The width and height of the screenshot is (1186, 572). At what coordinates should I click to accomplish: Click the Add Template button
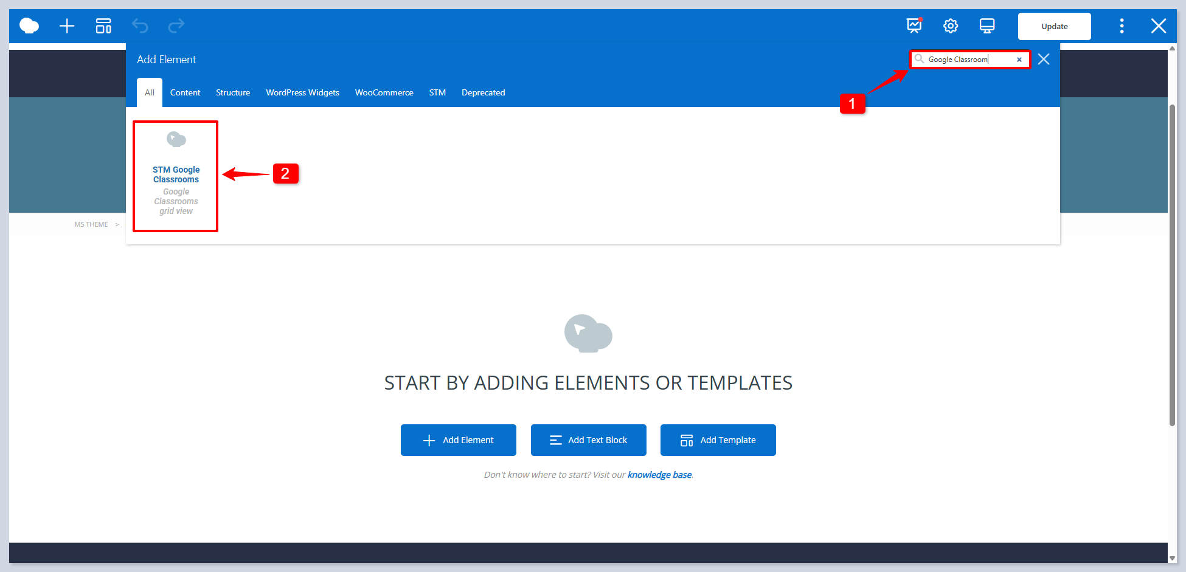pyautogui.click(x=718, y=440)
